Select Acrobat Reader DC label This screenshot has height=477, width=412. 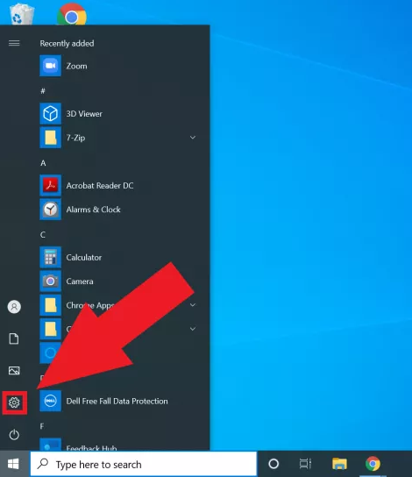[x=100, y=186]
